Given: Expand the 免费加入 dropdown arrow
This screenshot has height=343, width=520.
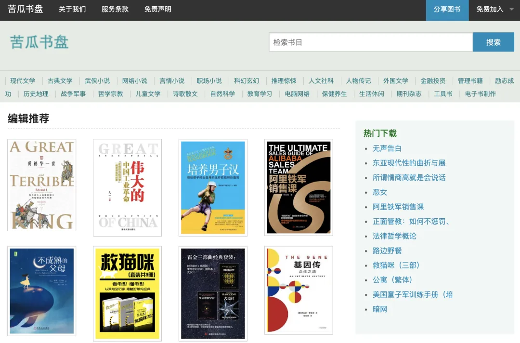Looking at the screenshot, I should (x=511, y=9).
